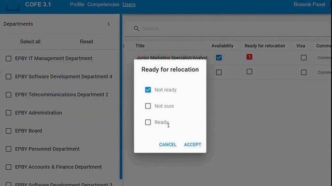Click the COFE 3.1 app title

click(38, 5)
